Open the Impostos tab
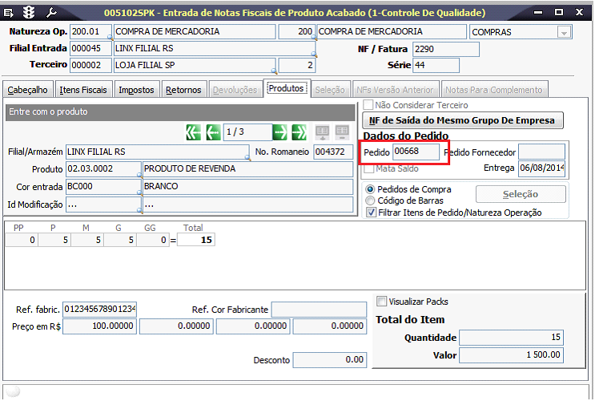Image resolution: width=595 pixels, height=401 pixels. click(x=136, y=90)
